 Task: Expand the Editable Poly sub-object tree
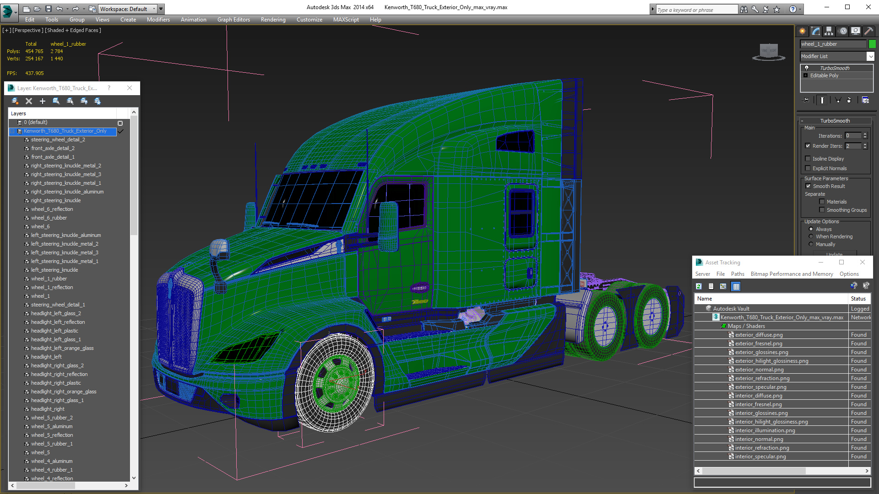[806, 75]
